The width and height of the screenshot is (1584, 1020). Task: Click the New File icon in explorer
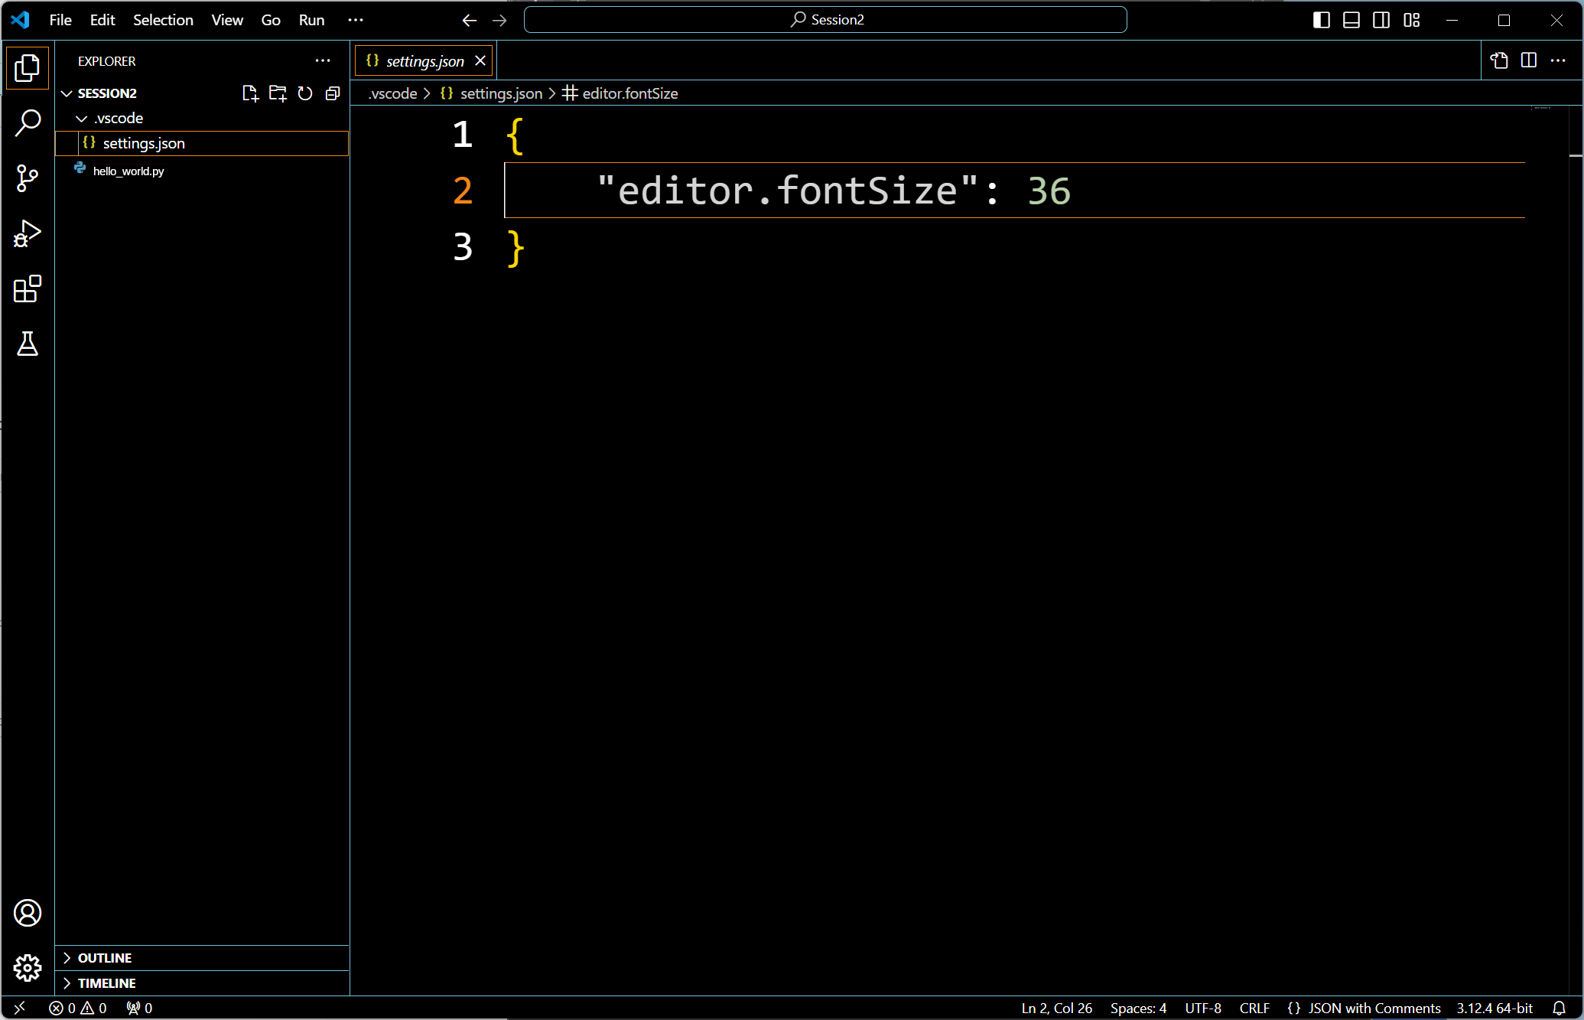[x=250, y=93]
